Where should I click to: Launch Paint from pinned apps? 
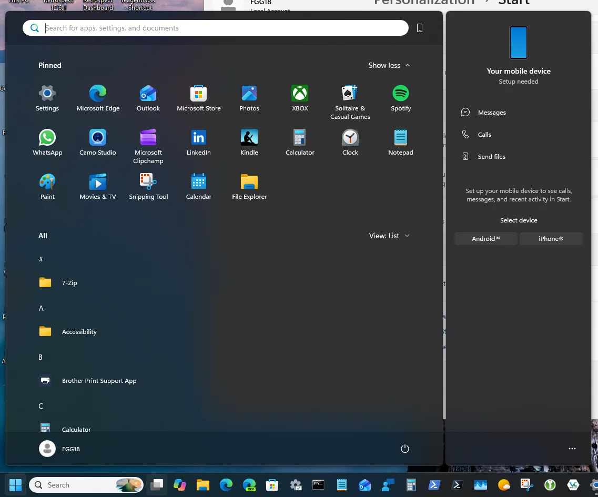click(x=47, y=187)
